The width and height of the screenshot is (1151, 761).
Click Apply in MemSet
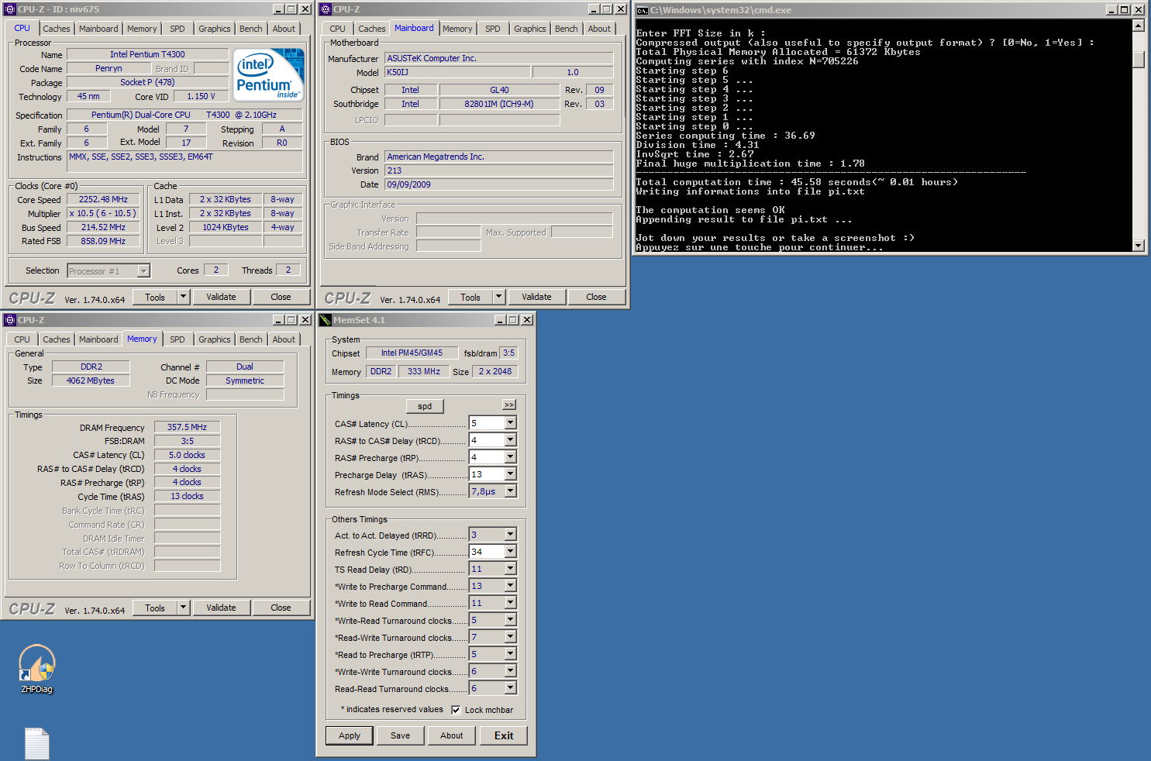[350, 735]
